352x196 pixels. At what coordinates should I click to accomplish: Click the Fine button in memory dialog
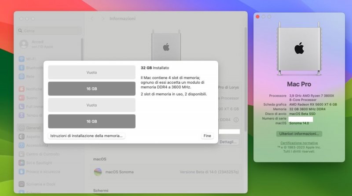tap(207, 136)
